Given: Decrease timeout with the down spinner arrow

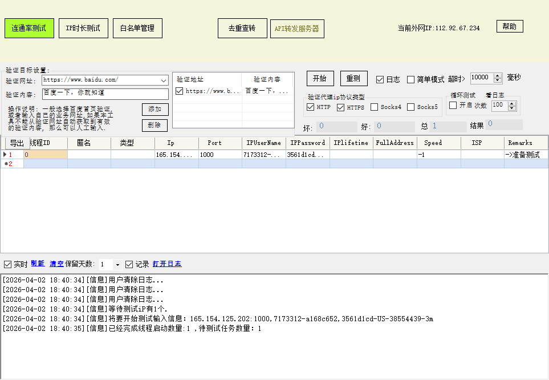Looking at the screenshot, I should pyautogui.click(x=498, y=80).
